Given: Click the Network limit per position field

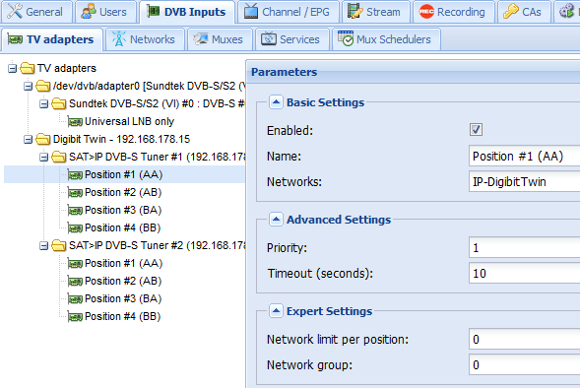Looking at the screenshot, I should point(524,339).
